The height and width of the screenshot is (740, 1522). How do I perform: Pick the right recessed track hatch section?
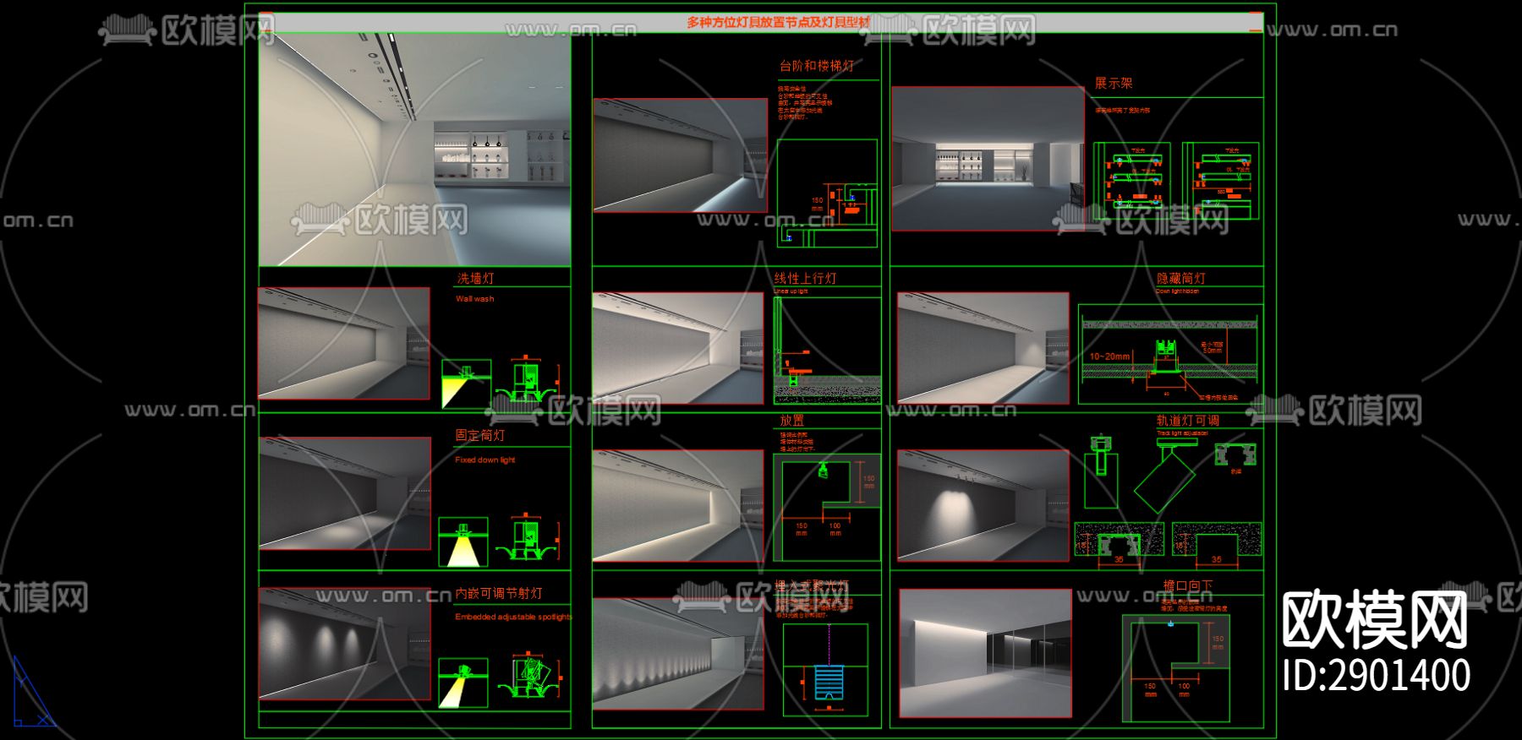pyautogui.click(x=1217, y=540)
